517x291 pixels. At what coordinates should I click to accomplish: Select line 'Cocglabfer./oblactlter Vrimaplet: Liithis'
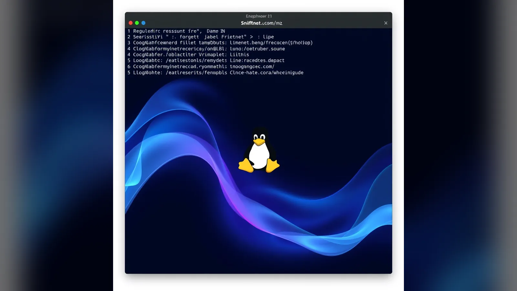click(x=188, y=55)
